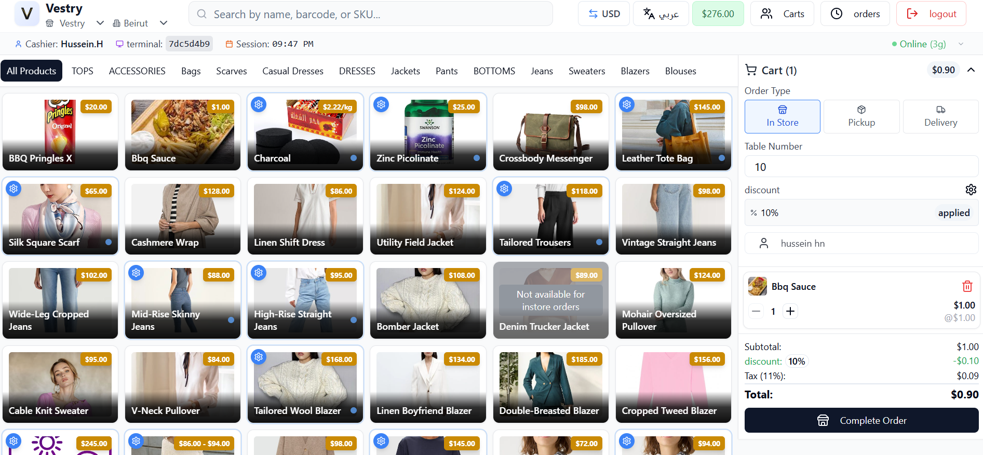Switch to the Pants category
Image resolution: width=983 pixels, height=455 pixels.
[x=447, y=71]
